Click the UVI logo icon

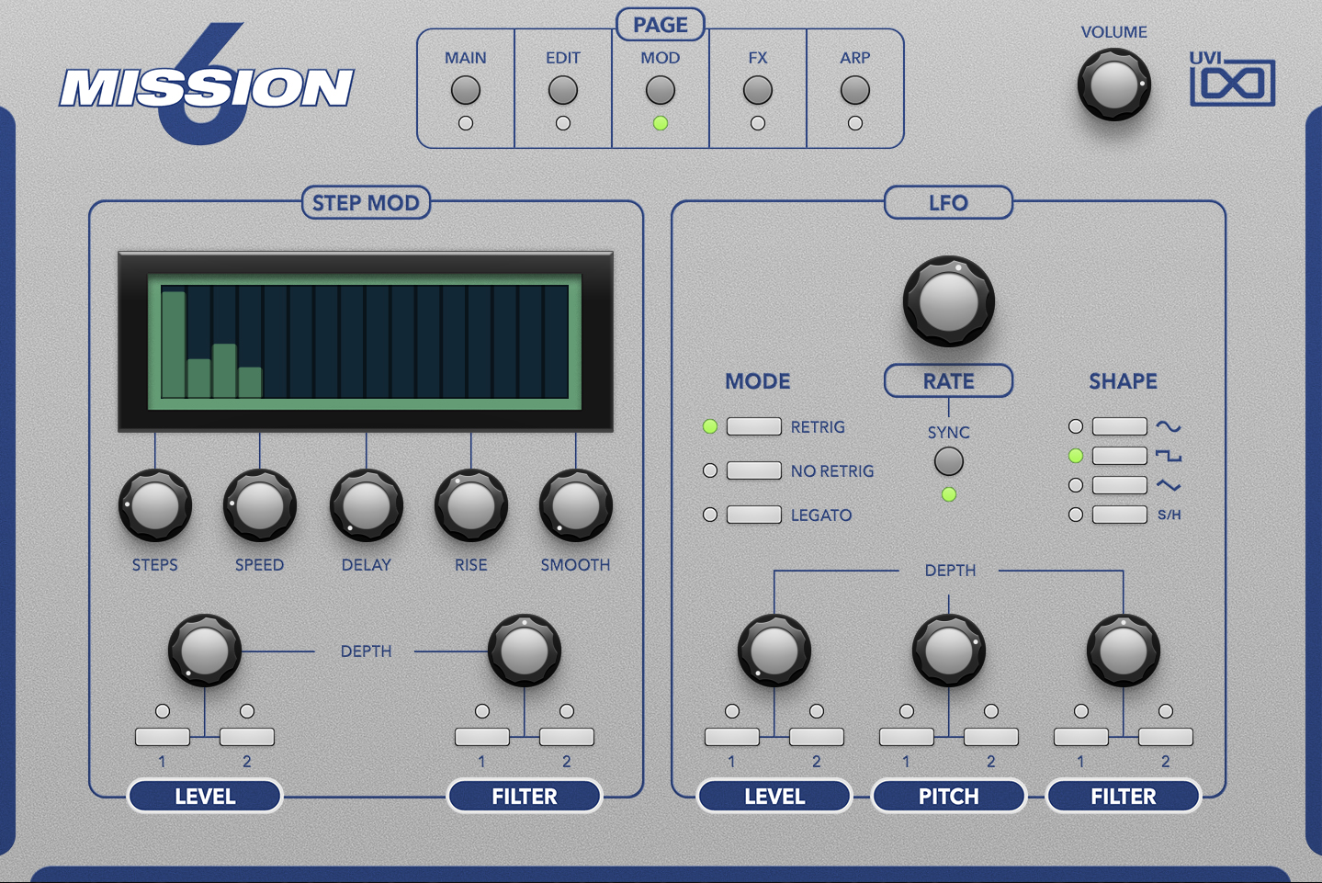(x=1232, y=81)
